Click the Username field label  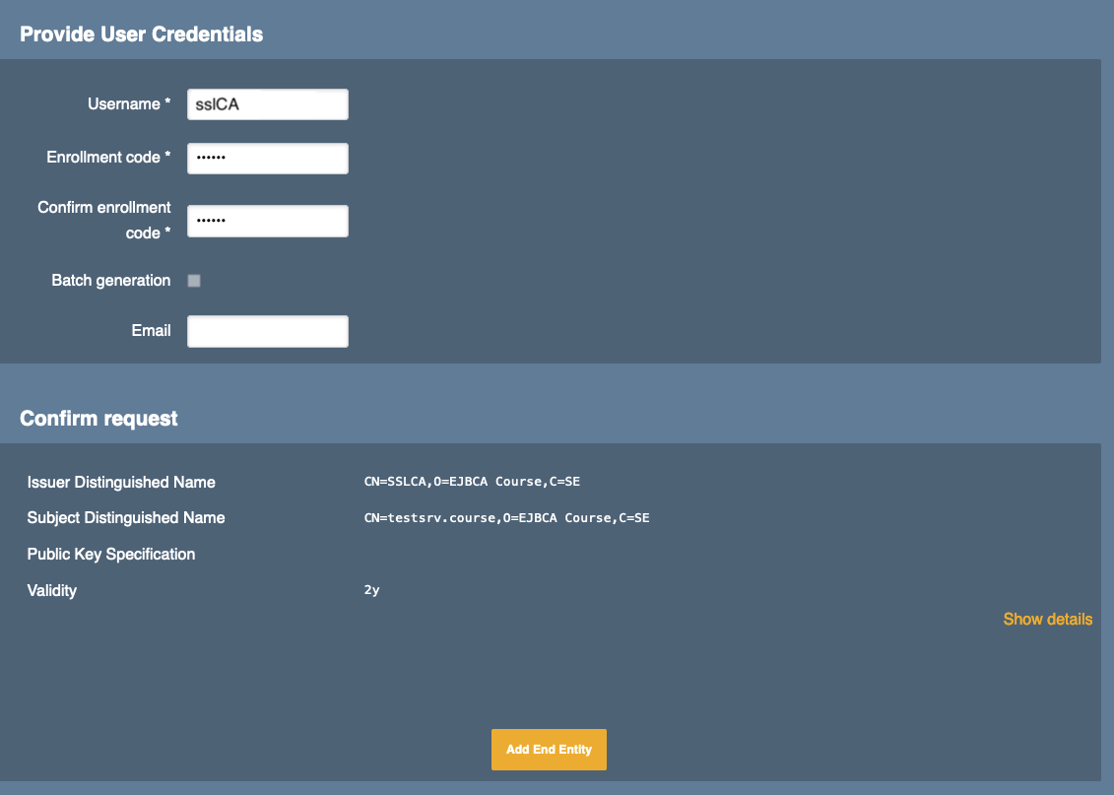[129, 103]
